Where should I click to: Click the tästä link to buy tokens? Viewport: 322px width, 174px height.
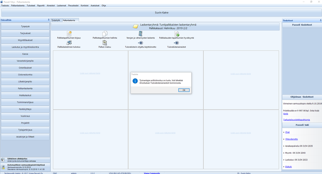coord(286,114)
